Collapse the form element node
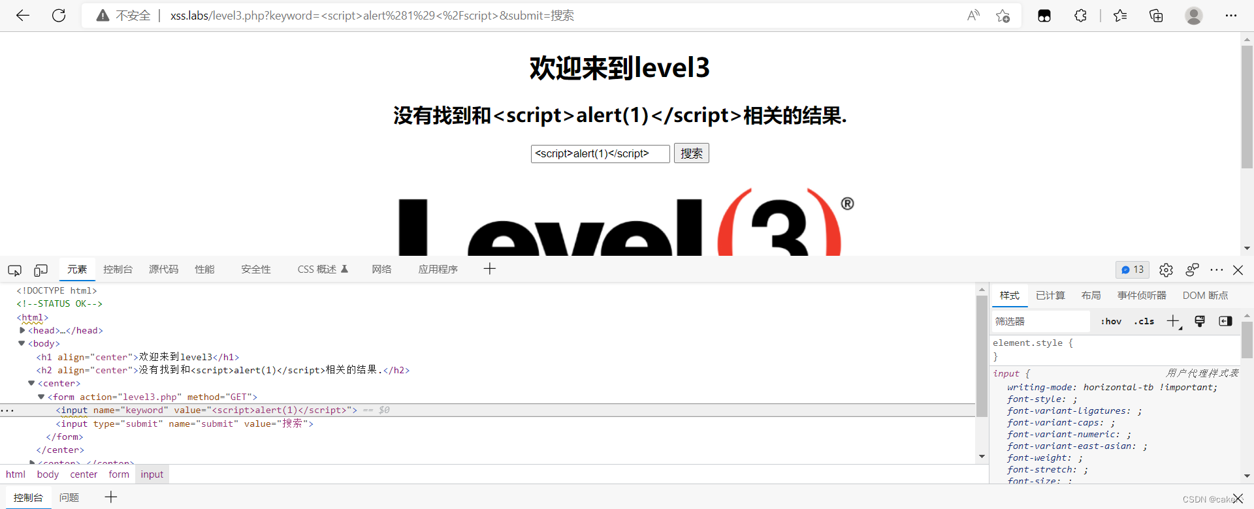This screenshot has height=509, width=1254. (x=41, y=397)
